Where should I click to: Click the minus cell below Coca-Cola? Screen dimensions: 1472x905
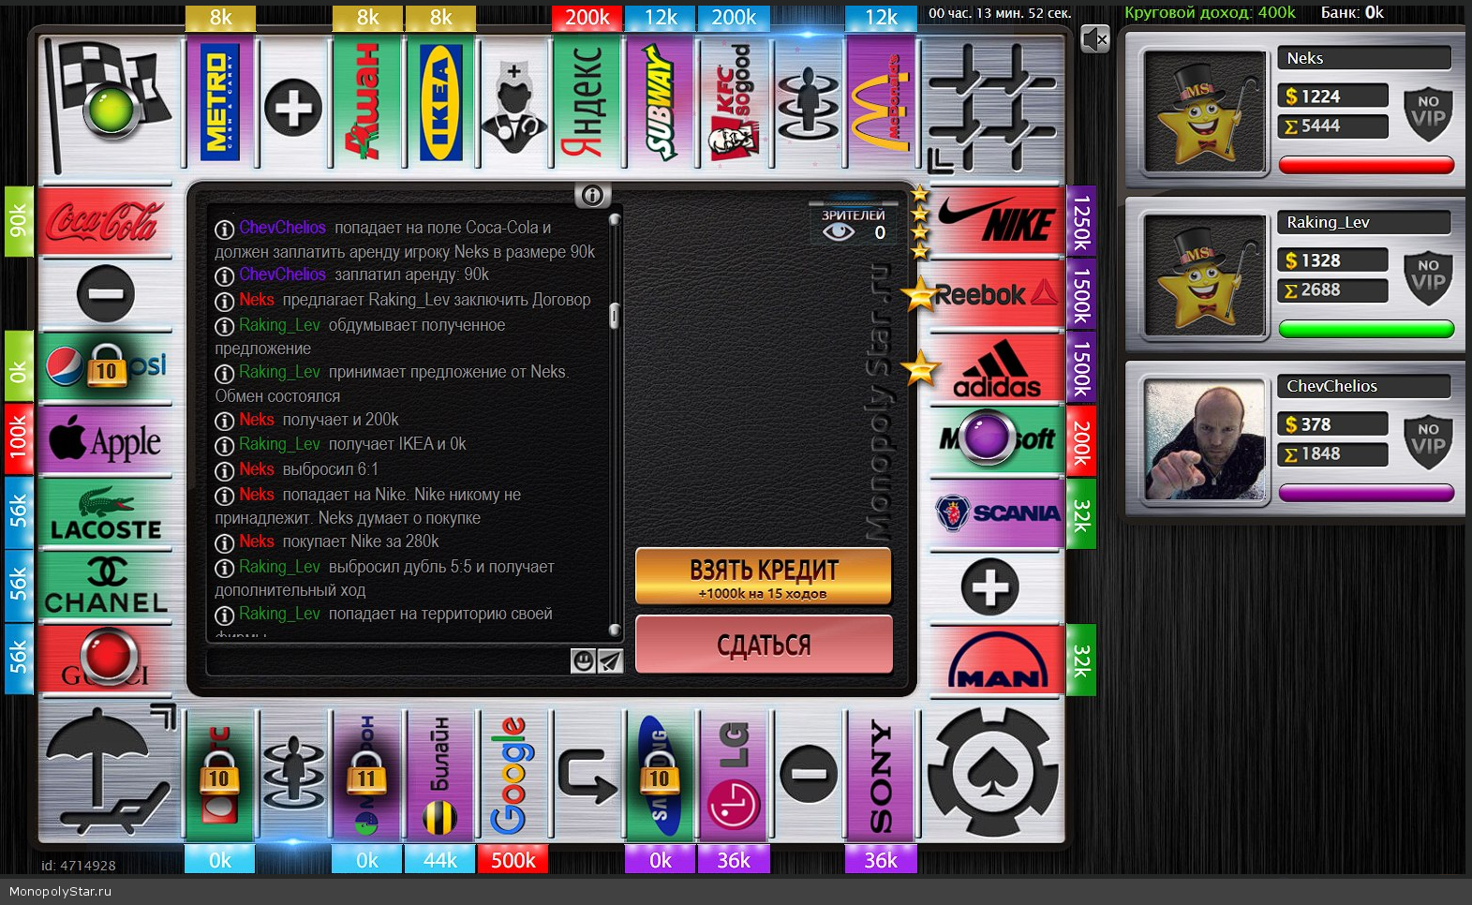point(105,294)
